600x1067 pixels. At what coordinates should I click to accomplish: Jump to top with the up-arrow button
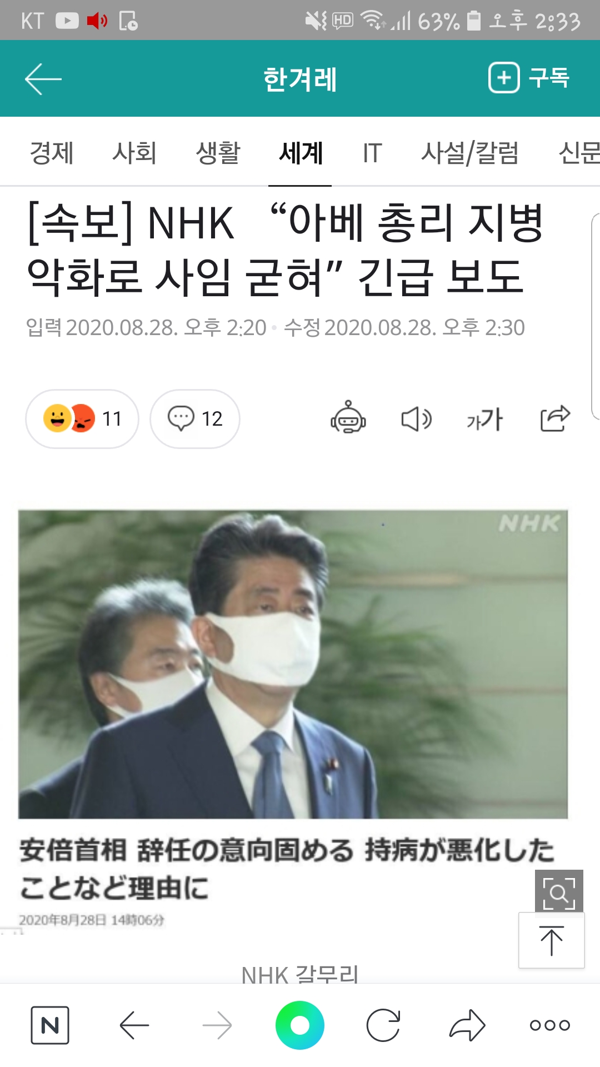551,940
